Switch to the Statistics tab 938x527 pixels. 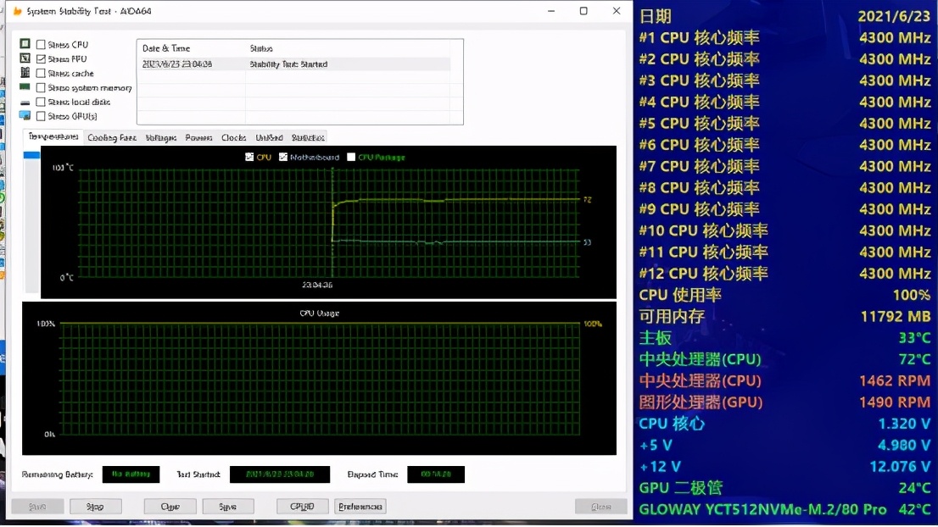click(x=308, y=137)
